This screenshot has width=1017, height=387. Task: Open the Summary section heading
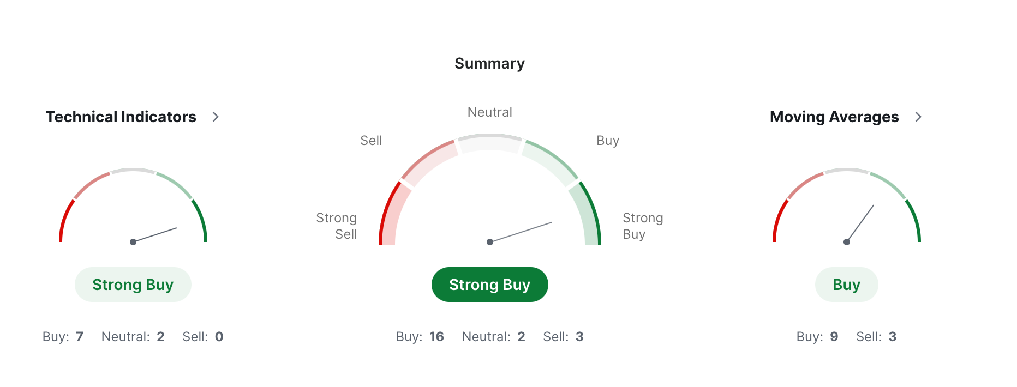point(489,63)
